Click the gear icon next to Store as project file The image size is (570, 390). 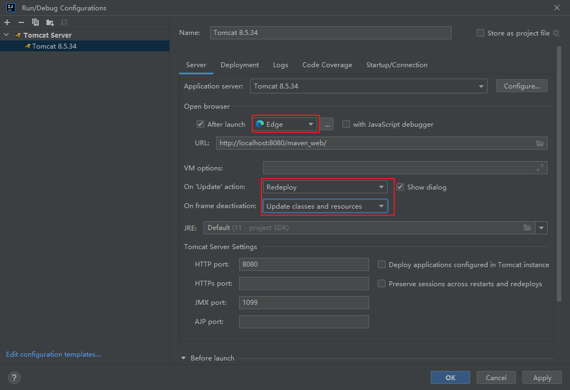click(556, 33)
